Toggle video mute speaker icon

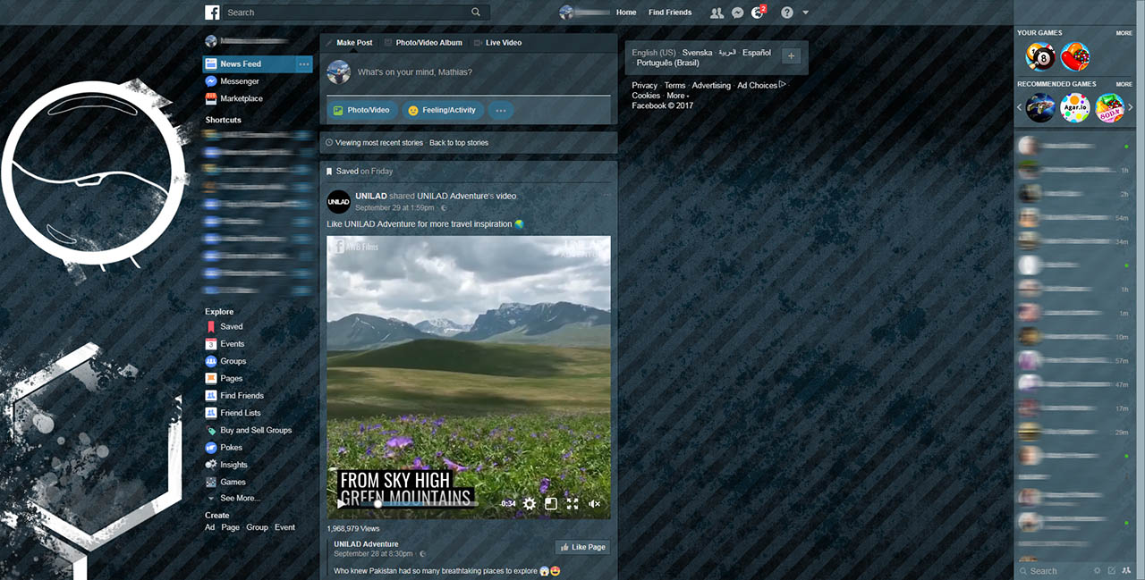(594, 503)
